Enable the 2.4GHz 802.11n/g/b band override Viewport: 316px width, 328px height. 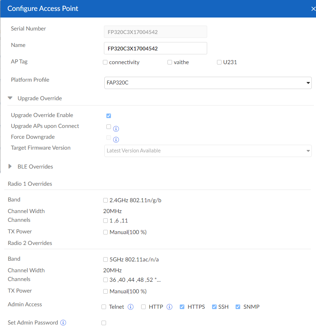coord(105,200)
